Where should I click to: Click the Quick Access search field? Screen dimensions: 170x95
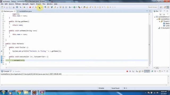click(152, 7)
